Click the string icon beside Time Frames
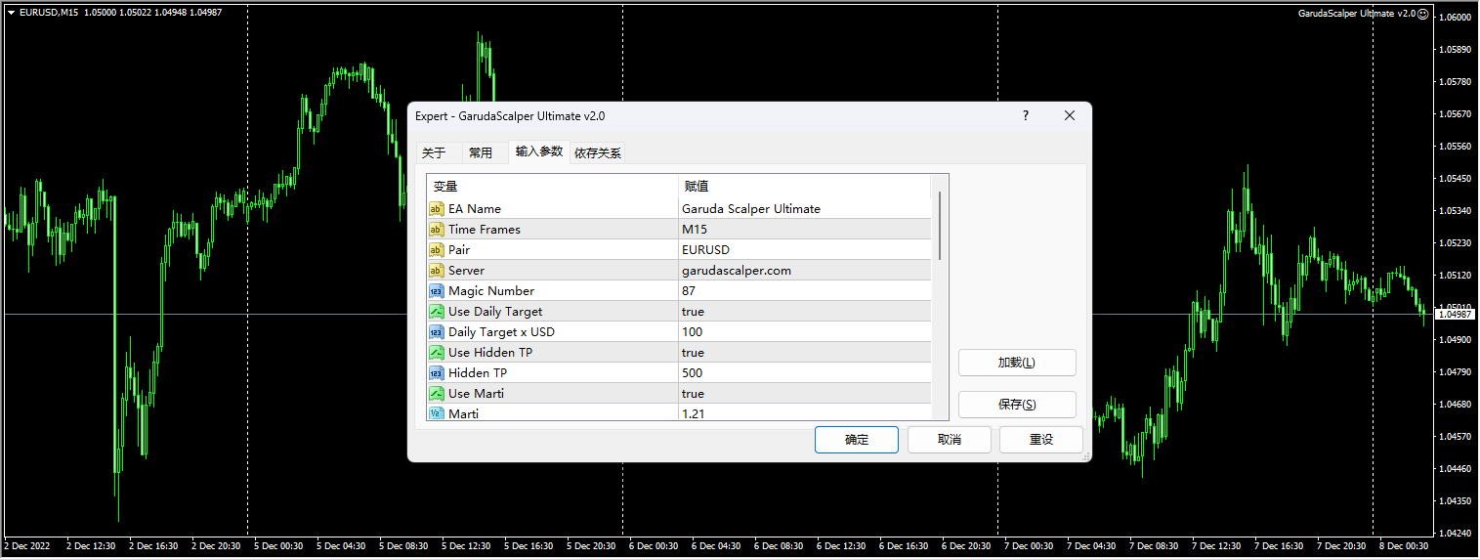 (x=436, y=230)
